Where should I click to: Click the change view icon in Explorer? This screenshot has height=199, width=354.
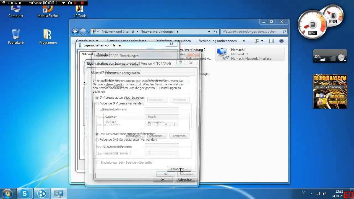(x=256, y=41)
